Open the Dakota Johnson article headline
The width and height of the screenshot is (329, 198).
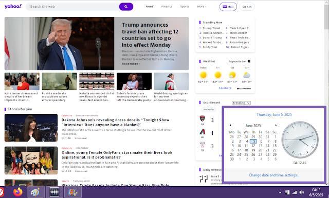coord(115,122)
